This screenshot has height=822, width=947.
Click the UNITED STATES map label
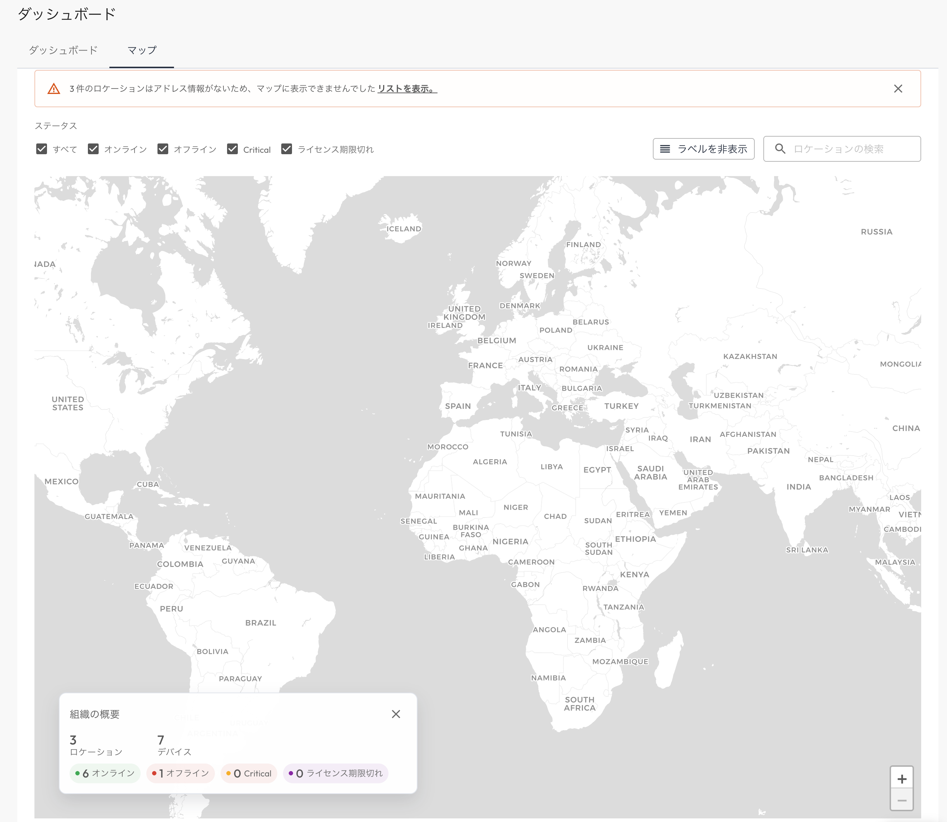68,403
